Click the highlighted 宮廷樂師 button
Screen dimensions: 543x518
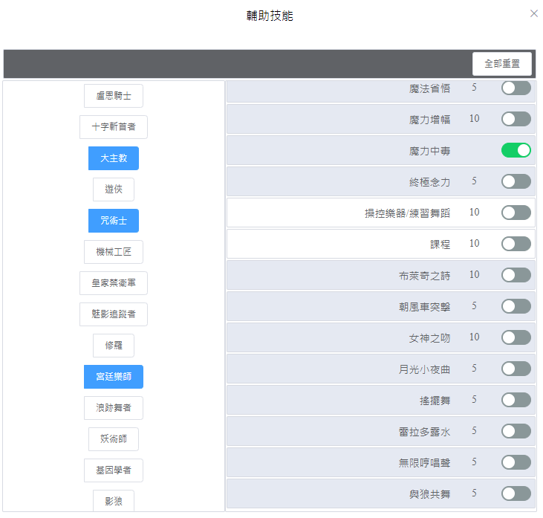pos(114,377)
